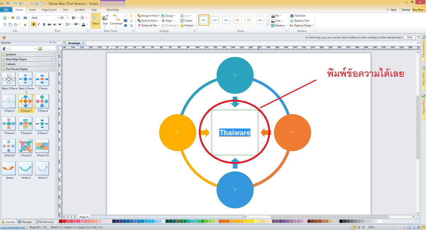Click Find Text binoculars
This screenshot has height=230, width=426.
[x=297, y=16]
